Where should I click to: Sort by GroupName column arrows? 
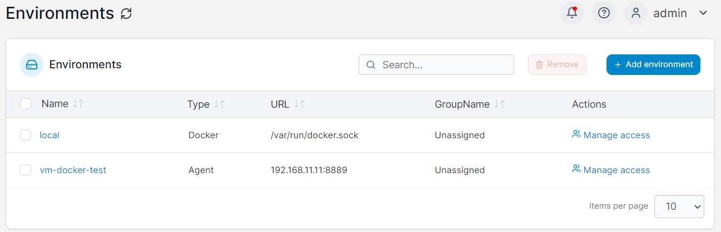499,104
